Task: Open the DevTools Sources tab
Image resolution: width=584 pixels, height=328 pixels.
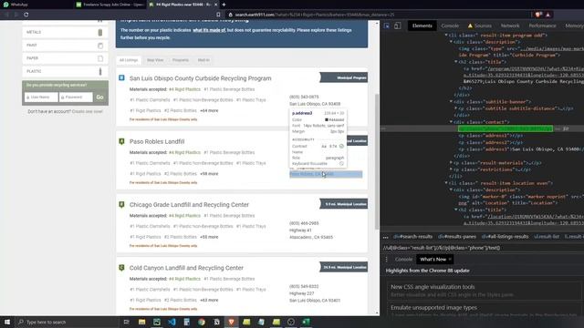Action: 480,26
